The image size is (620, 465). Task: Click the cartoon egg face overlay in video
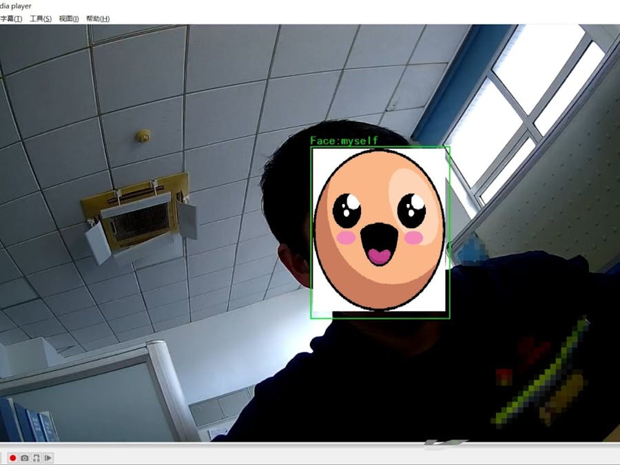click(380, 229)
